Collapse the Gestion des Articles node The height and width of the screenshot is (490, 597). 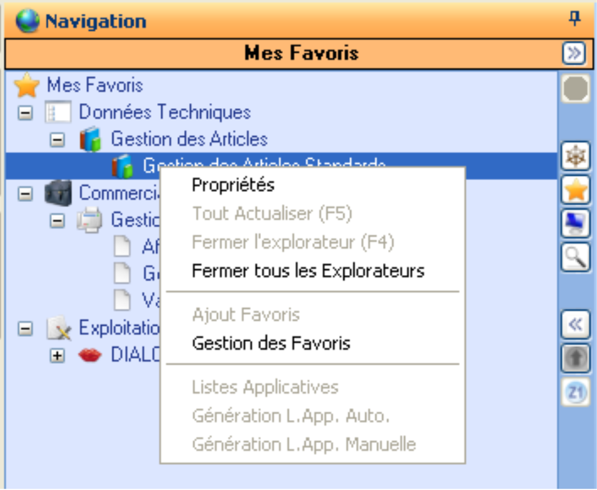click(58, 140)
